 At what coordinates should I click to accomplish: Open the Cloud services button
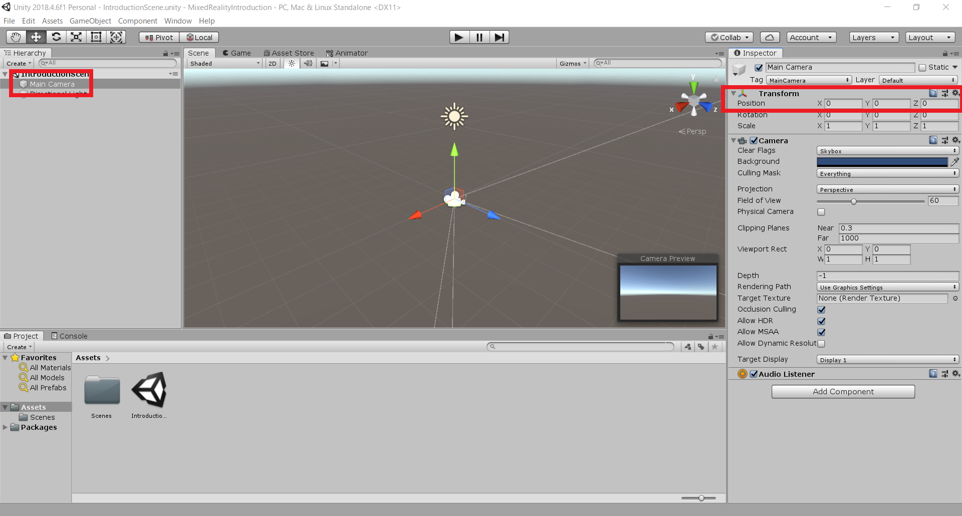click(770, 38)
